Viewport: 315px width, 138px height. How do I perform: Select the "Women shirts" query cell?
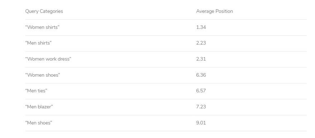(x=42, y=27)
